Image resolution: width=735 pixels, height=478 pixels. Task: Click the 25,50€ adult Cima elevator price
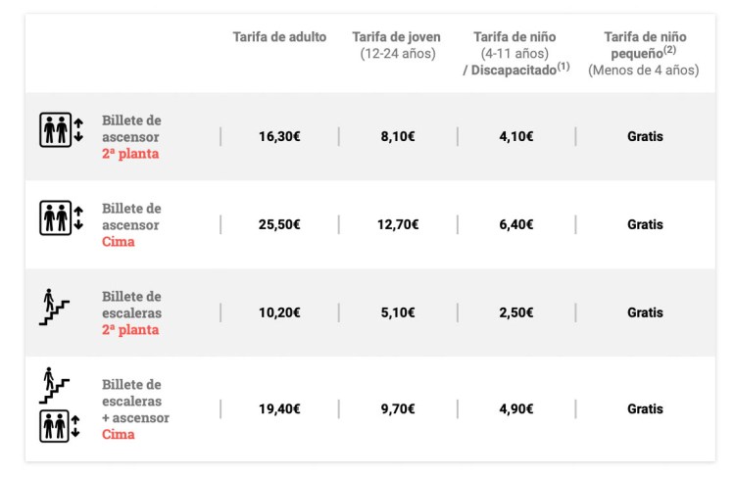pyautogui.click(x=279, y=224)
